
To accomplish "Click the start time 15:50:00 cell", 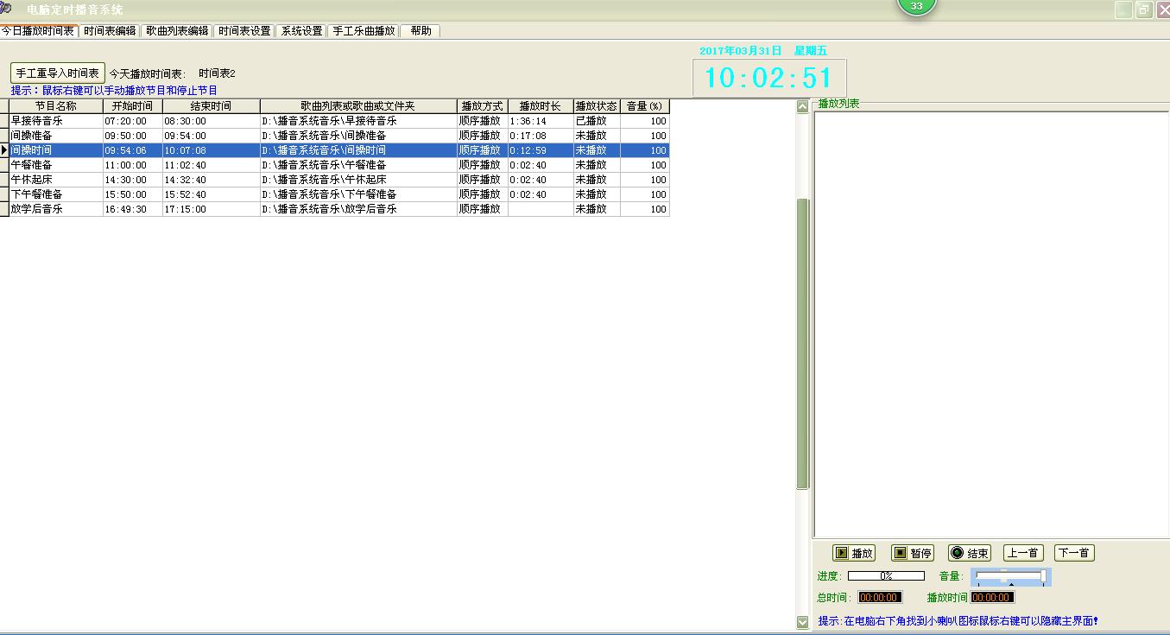I will coord(133,194).
